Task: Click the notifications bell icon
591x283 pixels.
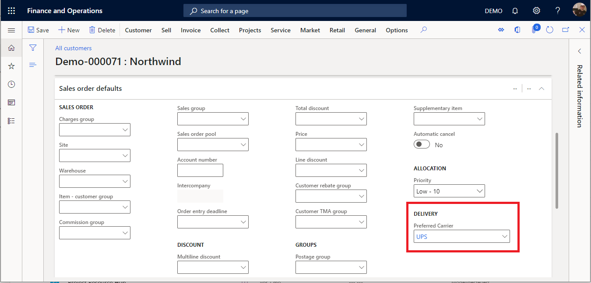Action: pyautogui.click(x=515, y=11)
